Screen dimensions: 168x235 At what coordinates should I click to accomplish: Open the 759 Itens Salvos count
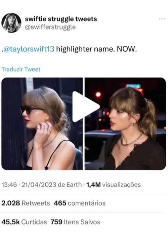pyautogui.click(x=76, y=222)
